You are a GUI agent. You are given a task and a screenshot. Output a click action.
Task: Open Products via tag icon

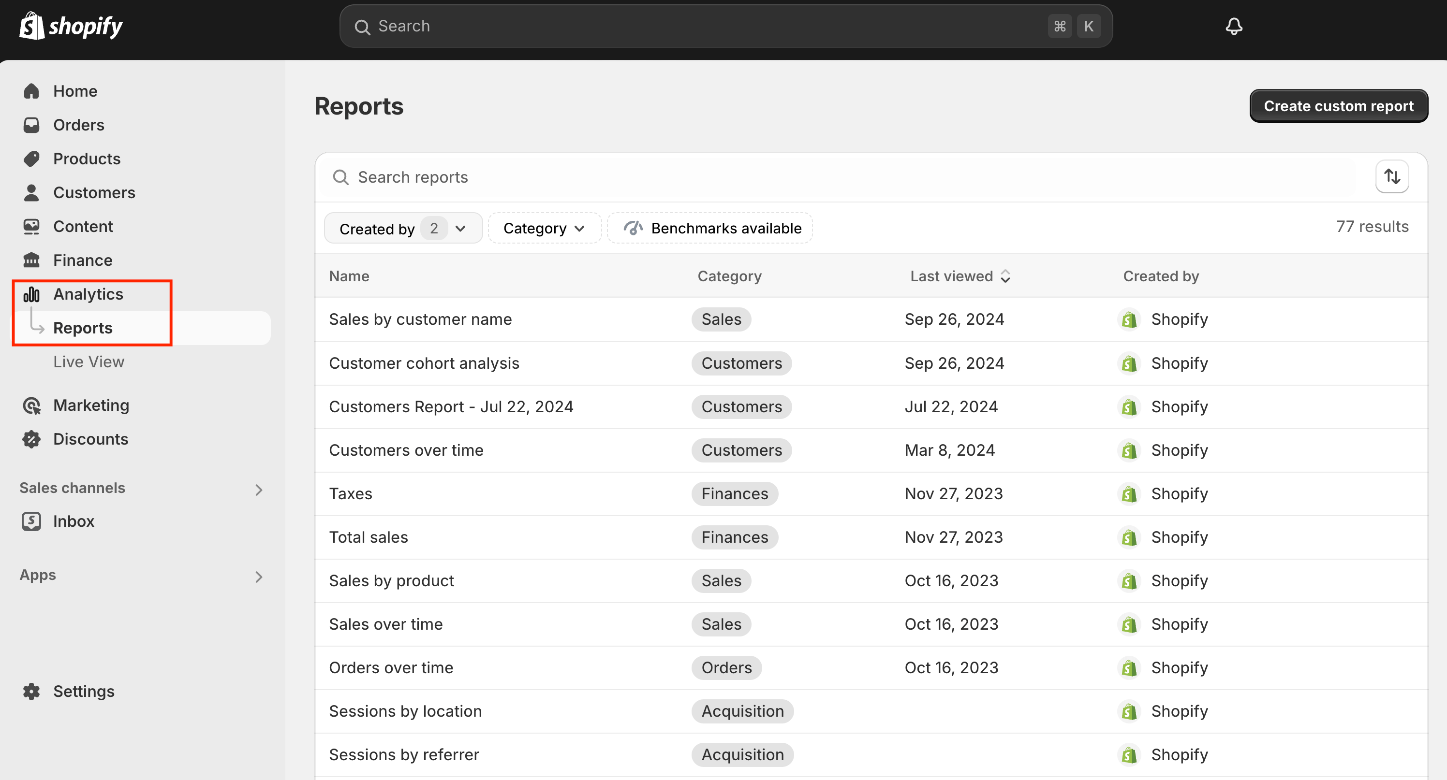(31, 159)
